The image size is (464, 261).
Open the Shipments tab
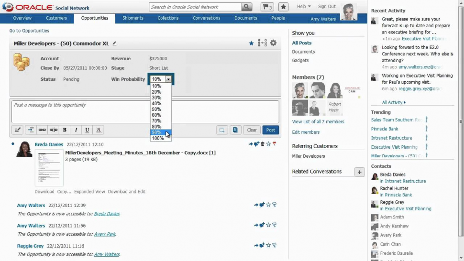pyautogui.click(x=133, y=18)
